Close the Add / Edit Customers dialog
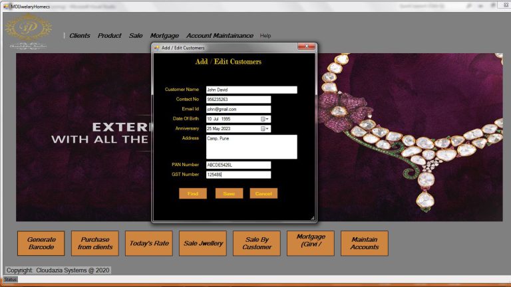This screenshot has width=511, height=287. (307, 47)
